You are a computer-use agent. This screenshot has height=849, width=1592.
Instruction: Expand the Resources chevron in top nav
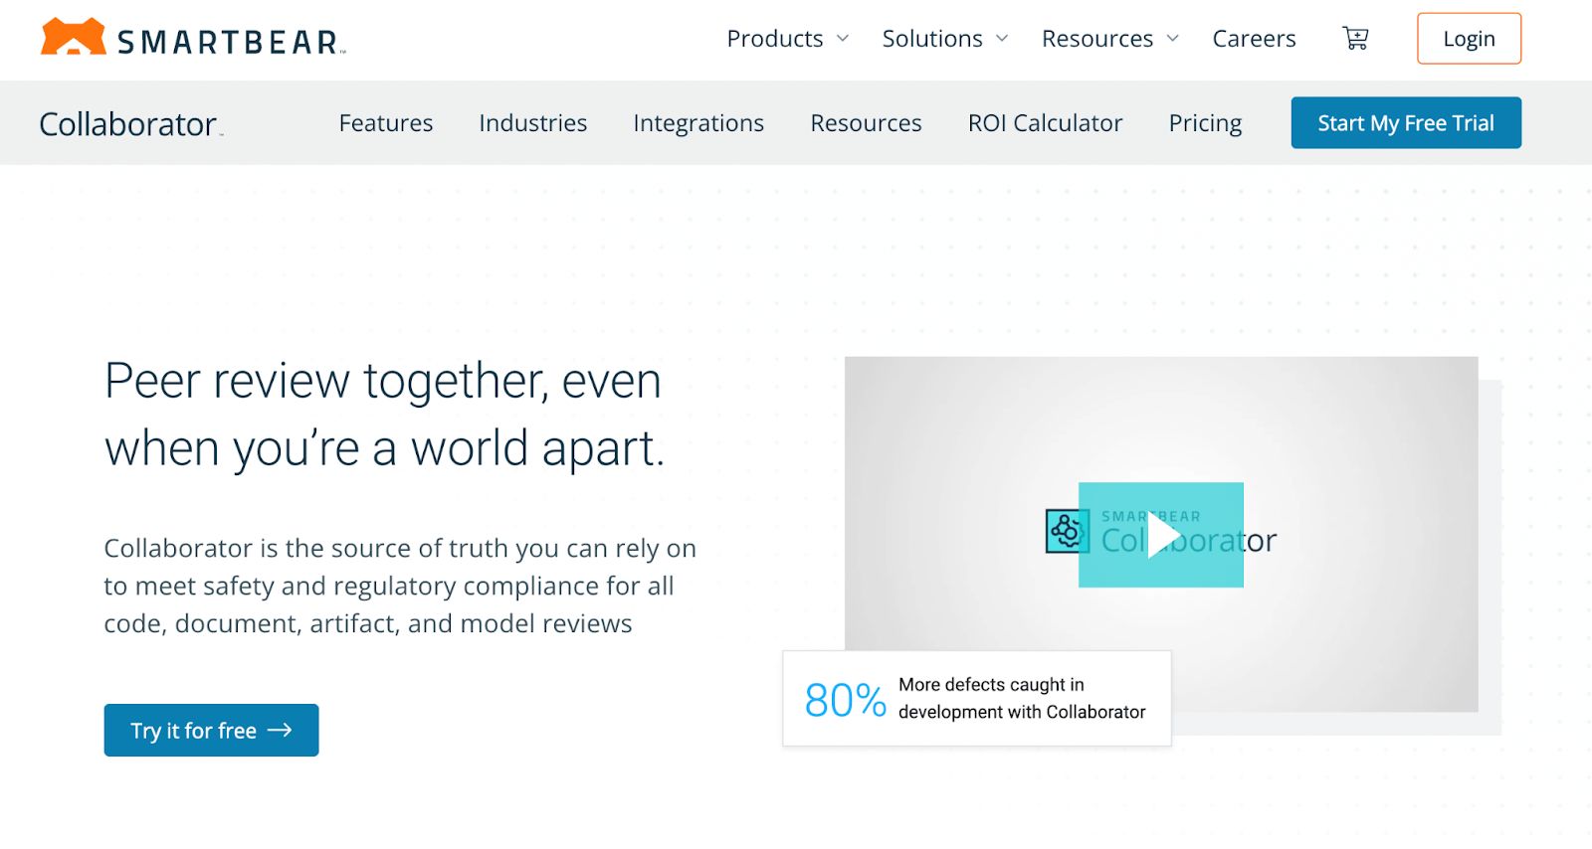[x=1173, y=39]
